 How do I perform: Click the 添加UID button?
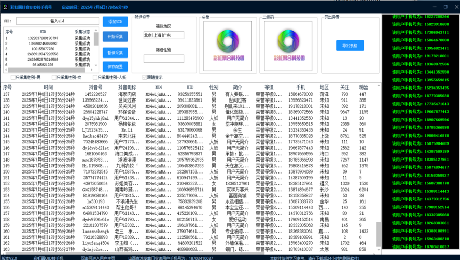[x=115, y=21]
